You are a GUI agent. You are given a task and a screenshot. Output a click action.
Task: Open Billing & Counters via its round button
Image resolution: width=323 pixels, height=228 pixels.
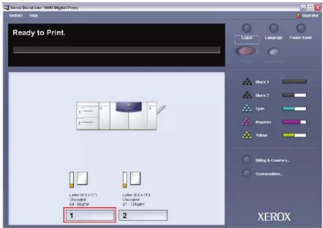coord(247,160)
